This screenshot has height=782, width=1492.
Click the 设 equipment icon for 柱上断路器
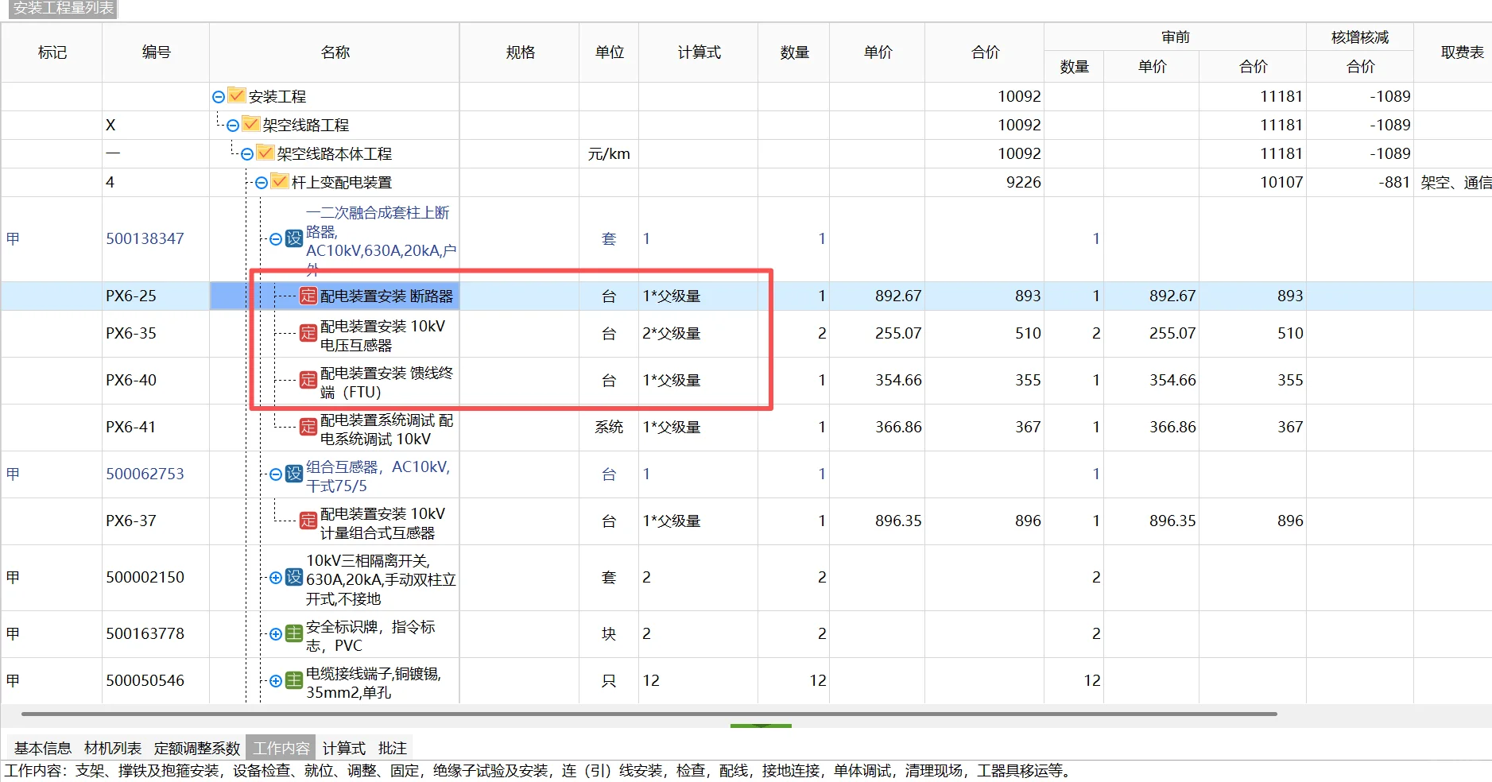pyautogui.click(x=294, y=238)
